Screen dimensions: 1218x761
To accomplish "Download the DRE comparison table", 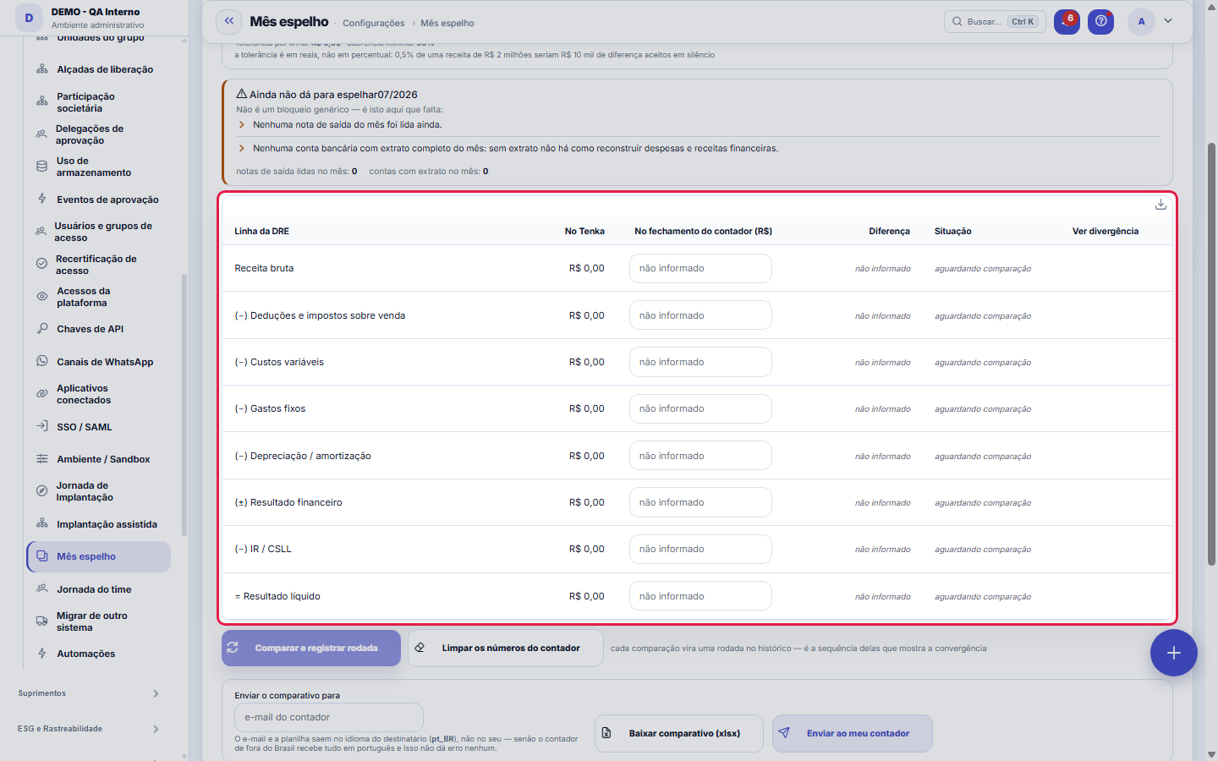I will click(1160, 205).
